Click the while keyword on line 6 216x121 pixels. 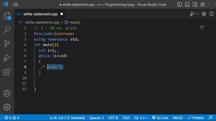pos(44,56)
